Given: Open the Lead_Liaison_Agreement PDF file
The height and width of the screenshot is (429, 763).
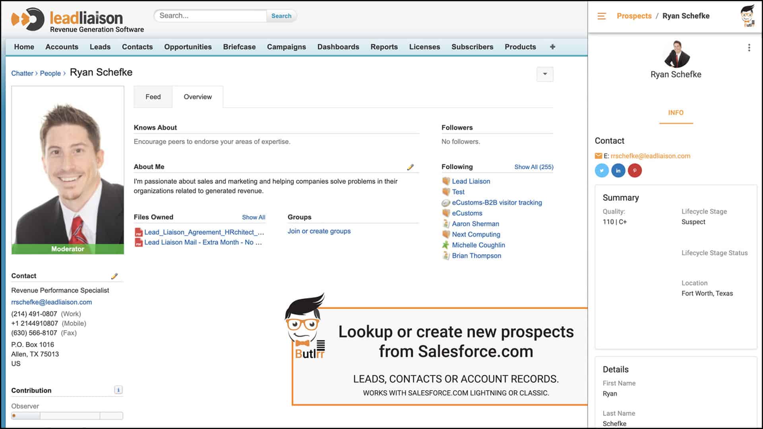Looking at the screenshot, I should (203, 232).
